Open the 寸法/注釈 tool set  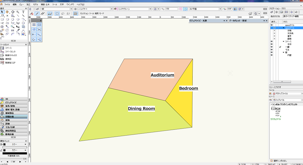pyautogui.click(x=14, y=127)
